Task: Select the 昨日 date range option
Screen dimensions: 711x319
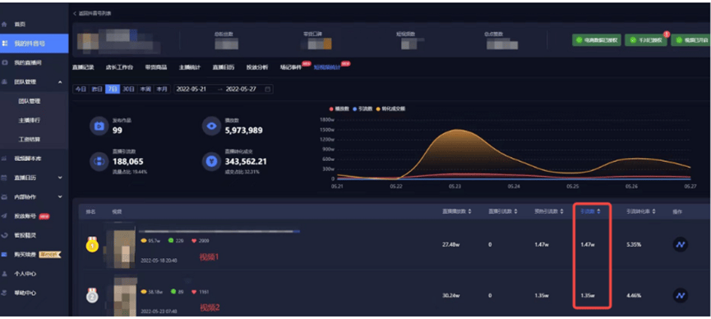Action: click(x=97, y=90)
